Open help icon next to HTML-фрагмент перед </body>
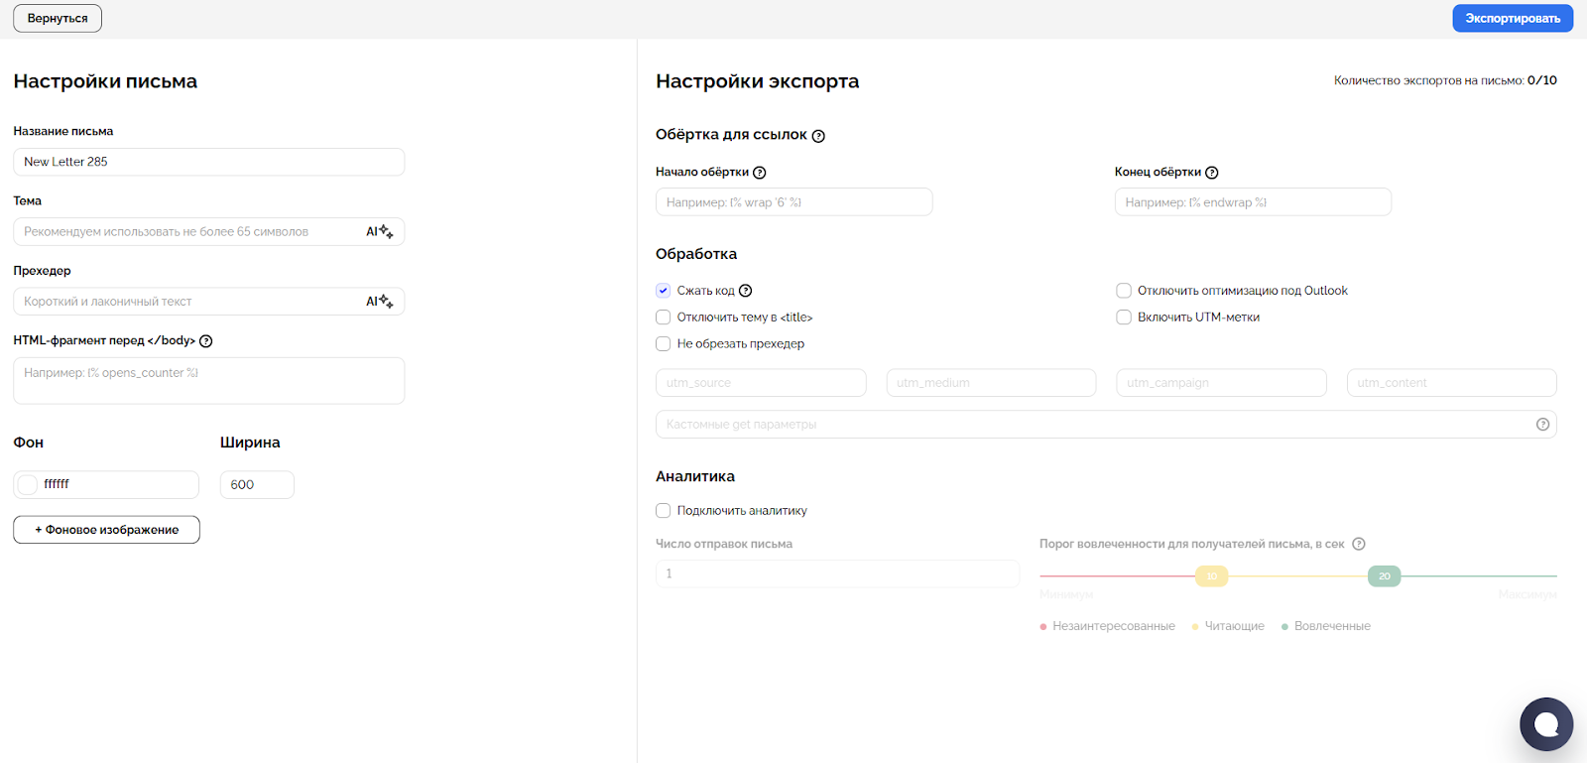Viewport: 1587px width, 763px height. pos(206,341)
